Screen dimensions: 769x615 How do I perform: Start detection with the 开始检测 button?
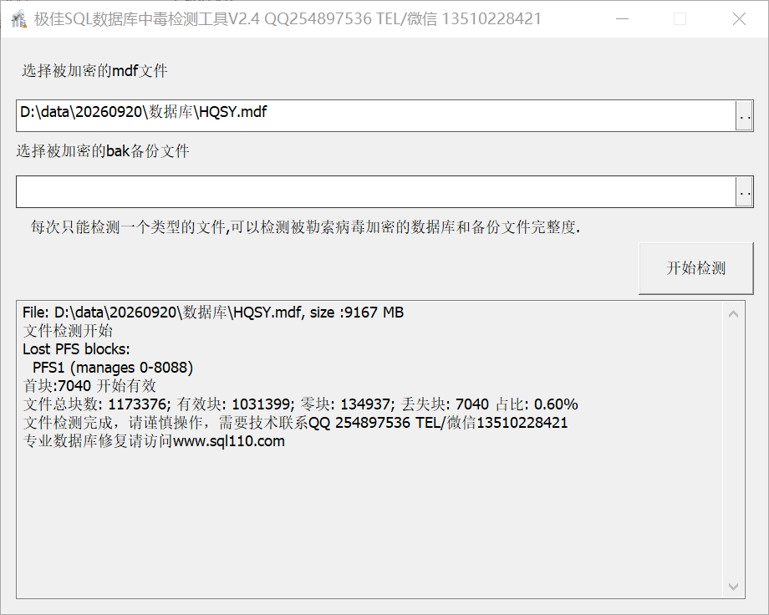(x=695, y=268)
